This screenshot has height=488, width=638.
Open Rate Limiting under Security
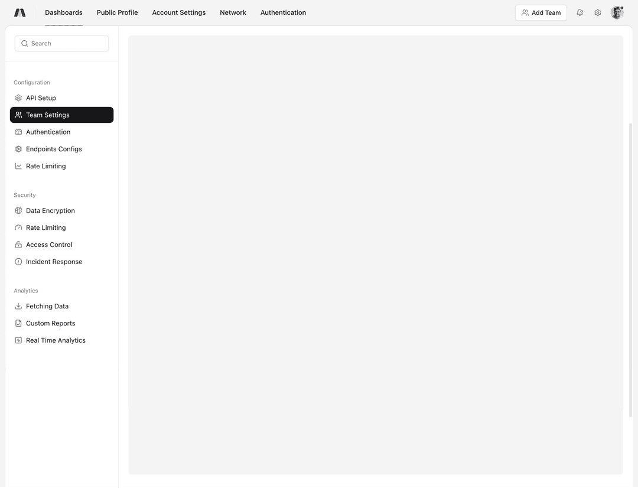pos(61,227)
